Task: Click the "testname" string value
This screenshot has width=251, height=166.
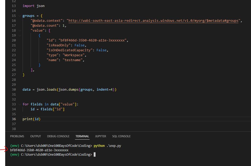Action: tap(72, 60)
